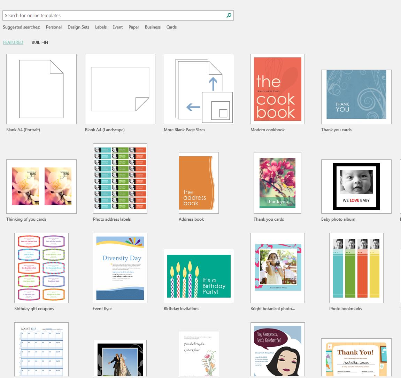The image size is (401, 378).
Task: Click the Business suggested search
Action: pyautogui.click(x=153, y=27)
